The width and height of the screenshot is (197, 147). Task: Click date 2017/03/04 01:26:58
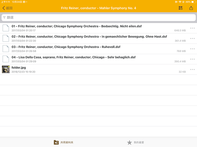[x=24, y=51]
